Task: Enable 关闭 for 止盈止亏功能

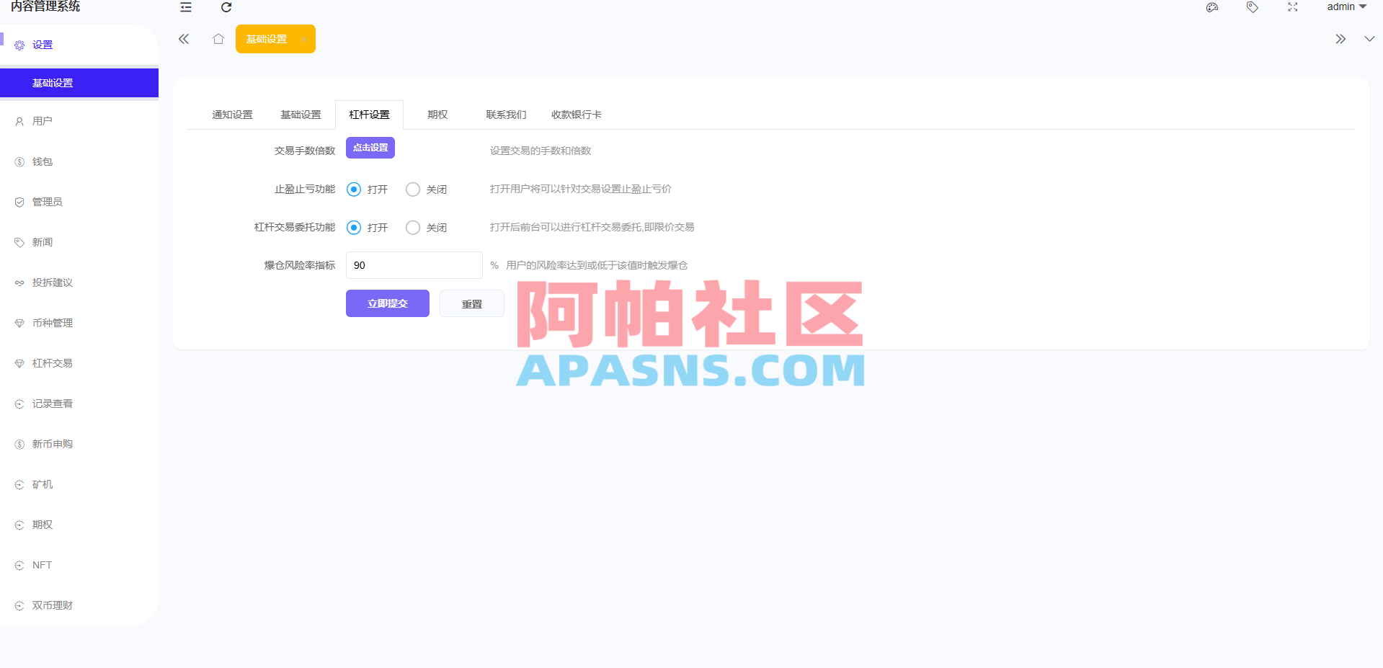Action: tap(413, 189)
